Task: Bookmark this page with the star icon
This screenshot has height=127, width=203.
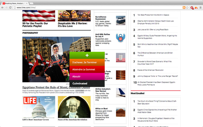Action: [x=187, y=8]
